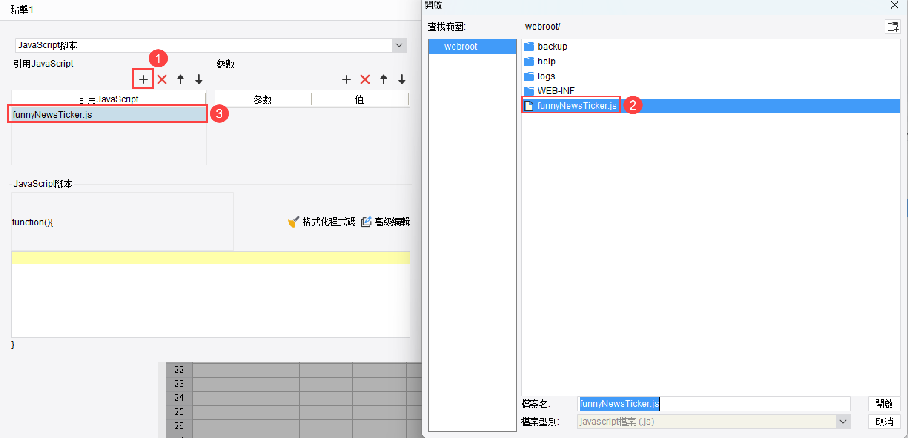The height and width of the screenshot is (438, 908).
Task: Add a new parameter with the plus icon
Action: point(346,79)
